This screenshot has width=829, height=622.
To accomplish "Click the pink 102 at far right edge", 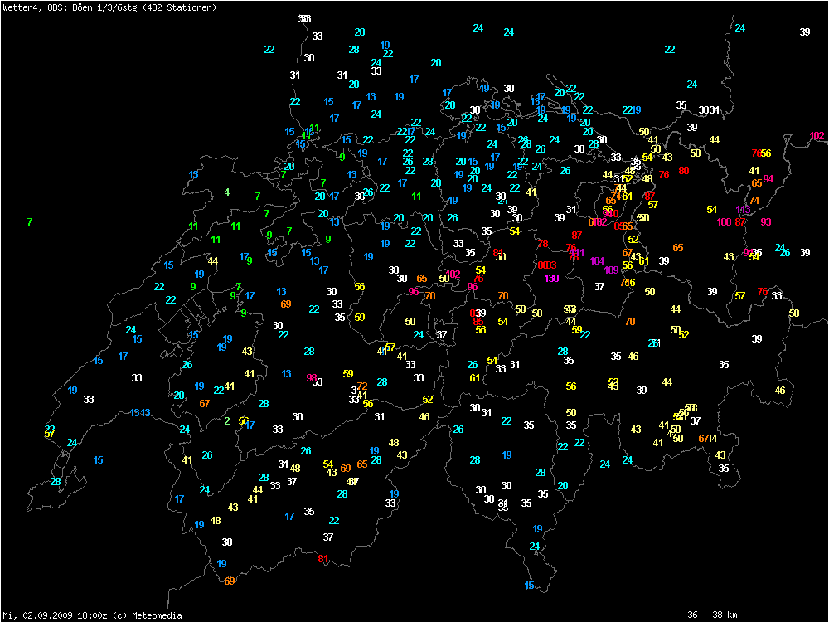I will (817, 136).
